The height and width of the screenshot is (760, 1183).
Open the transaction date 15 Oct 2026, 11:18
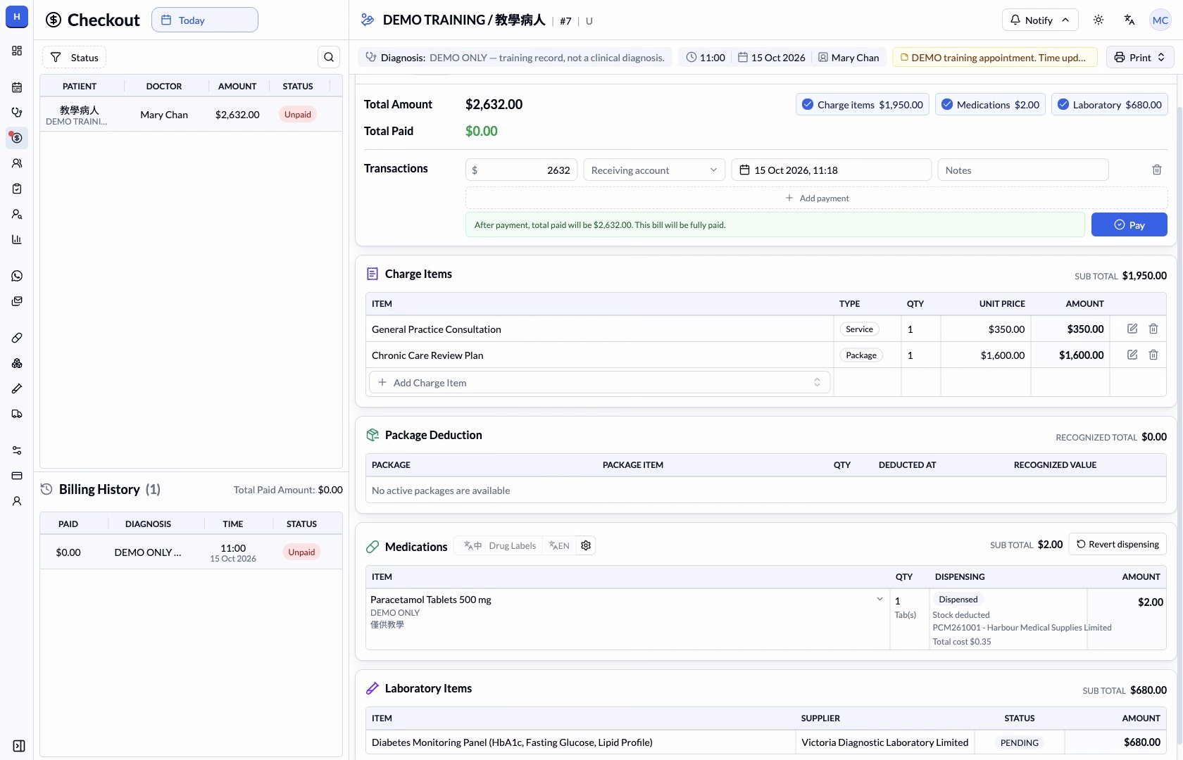tap(832, 170)
